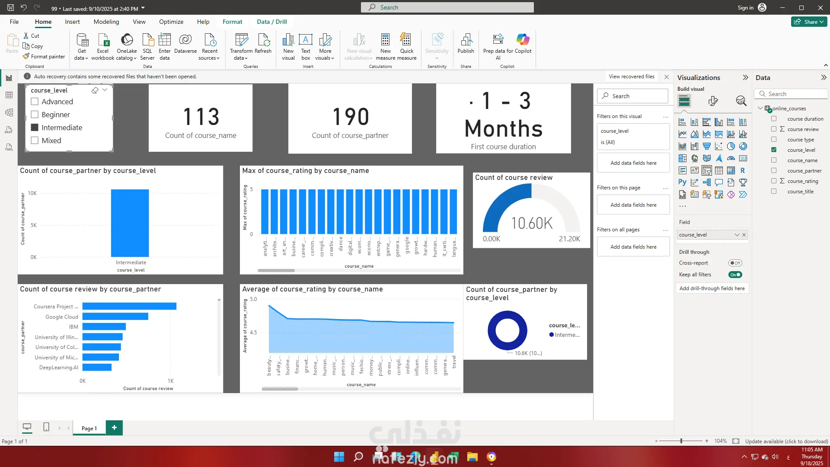Click the Share button
Viewport: 830px width, 467px height.
[x=809, y=22]
